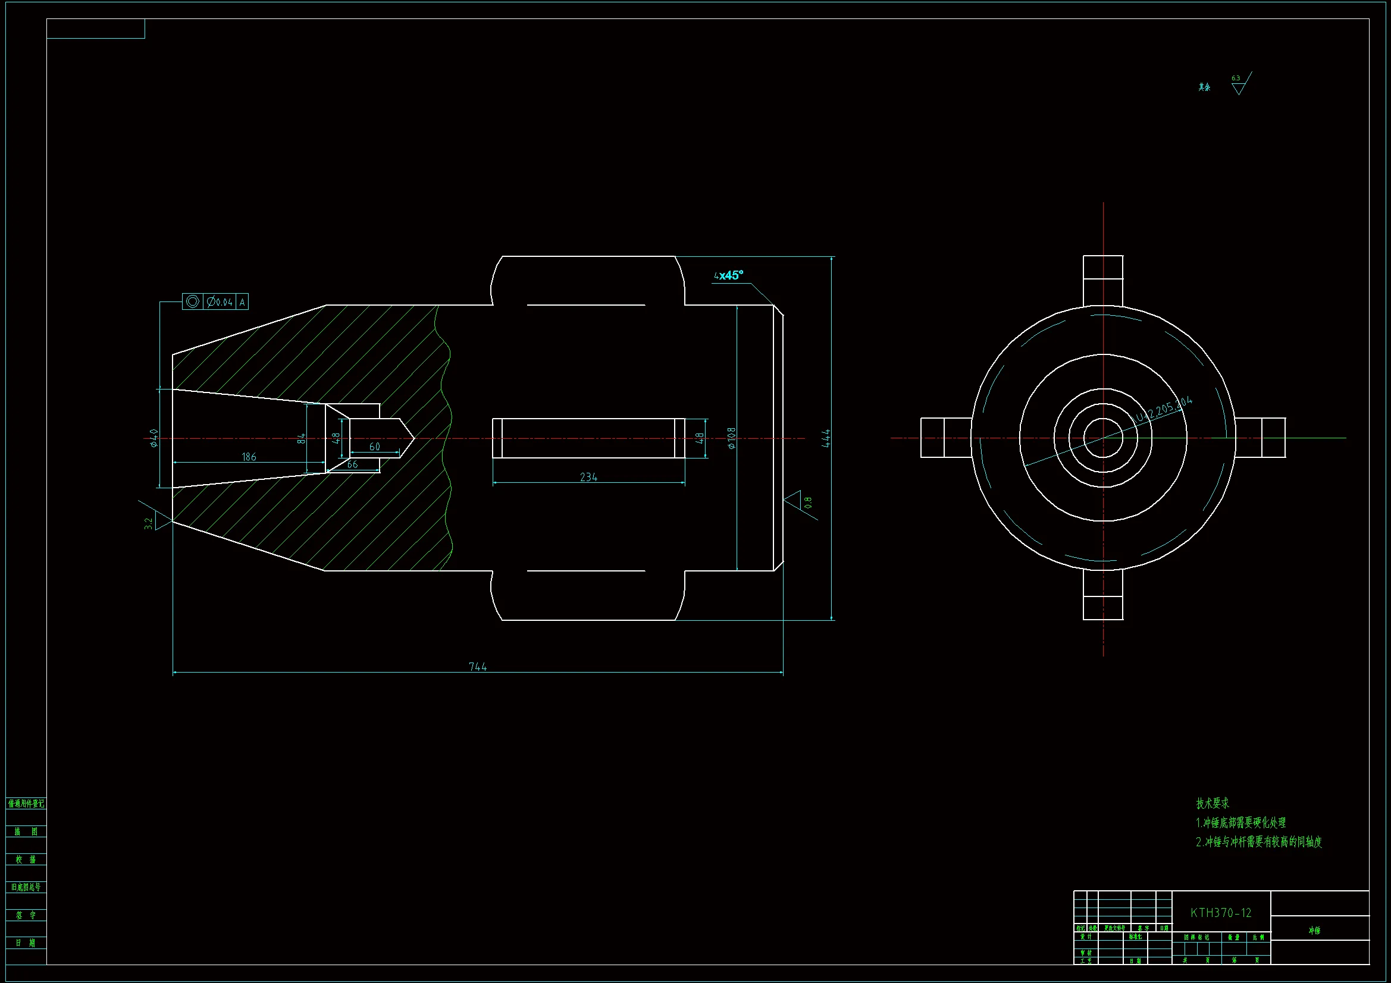Click the 60 dimension inside the bore
1391x983 pixels.
[374, 447]
